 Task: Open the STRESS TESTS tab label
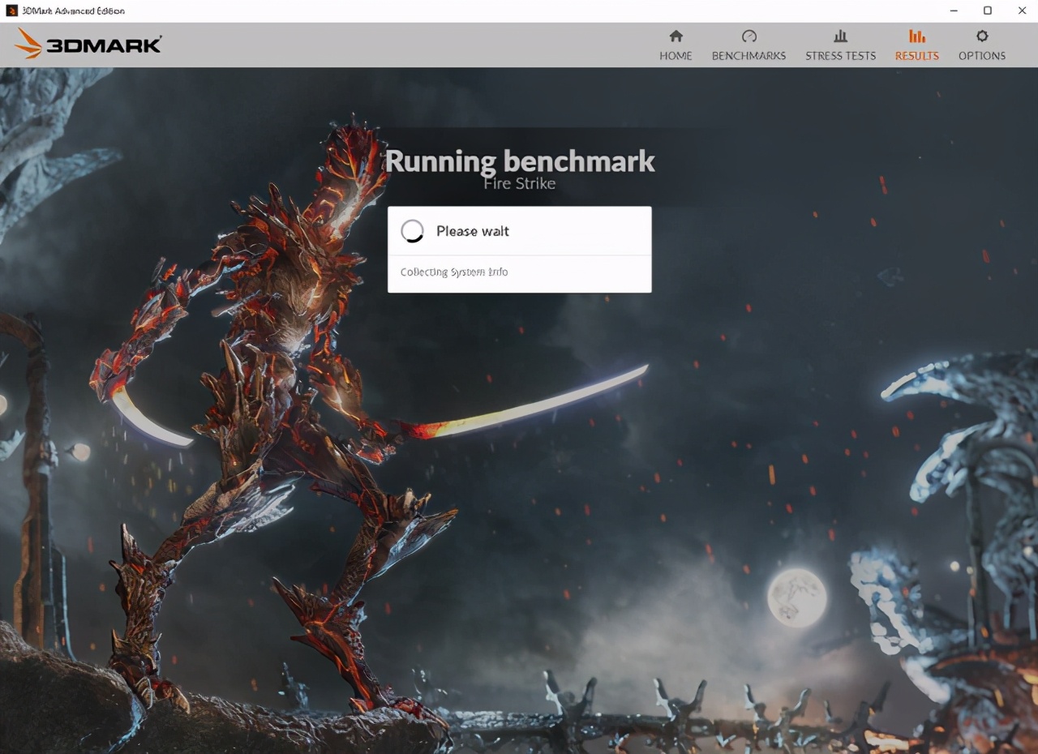point(840,56)
